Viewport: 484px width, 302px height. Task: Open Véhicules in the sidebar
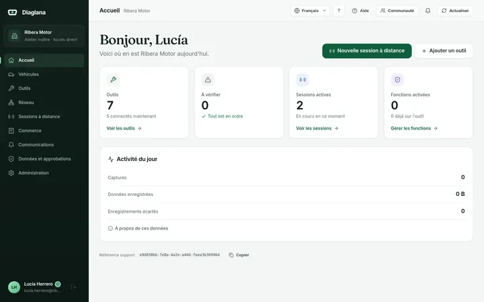pos(44,74)
